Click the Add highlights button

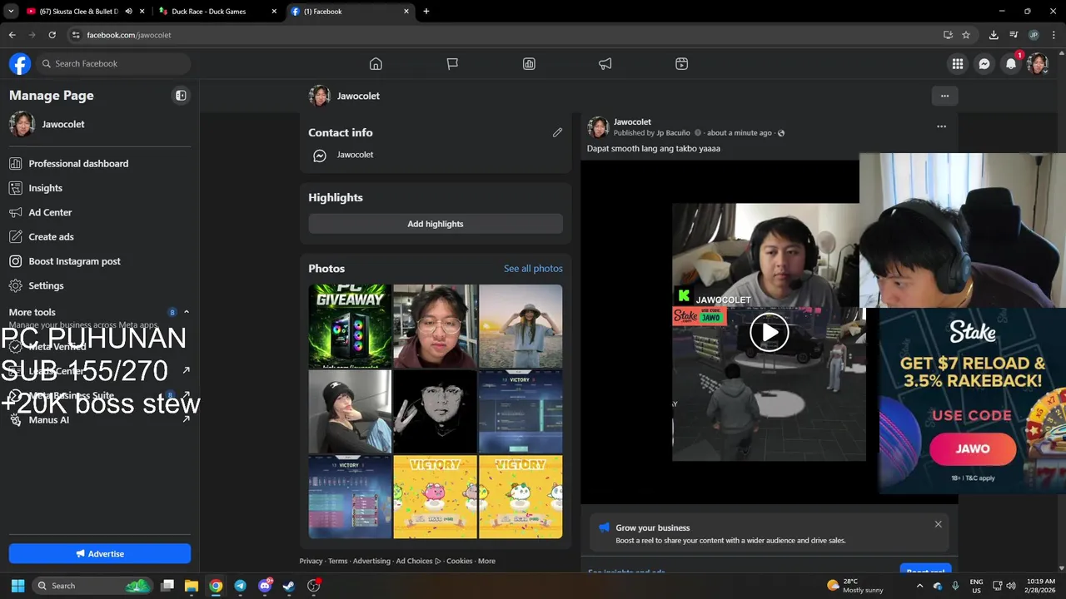point(436,224)
